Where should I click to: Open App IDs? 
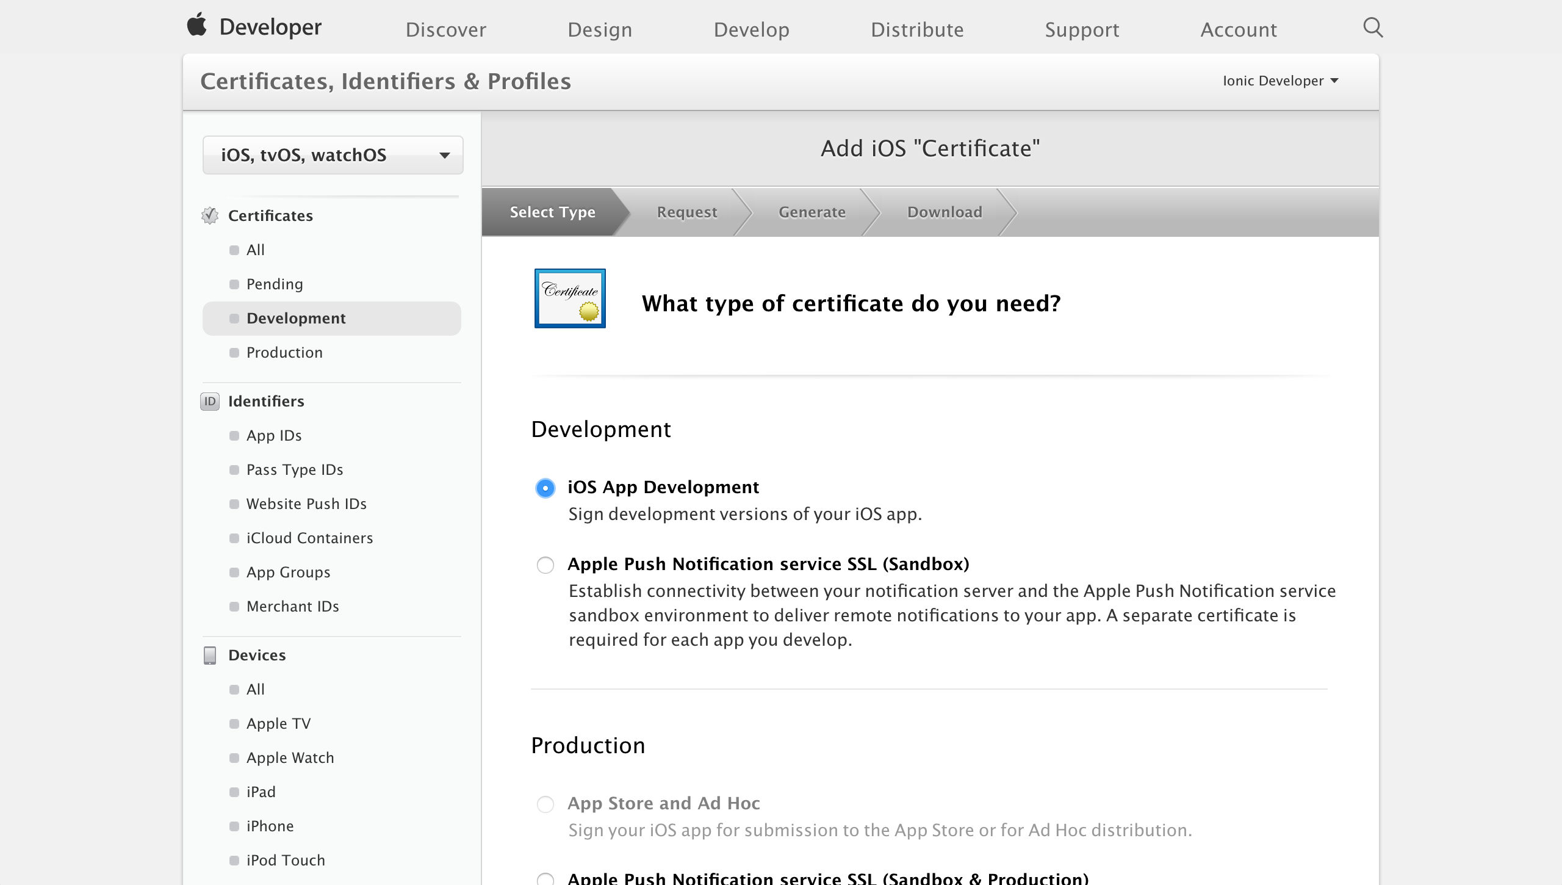(x=273, y=435)
